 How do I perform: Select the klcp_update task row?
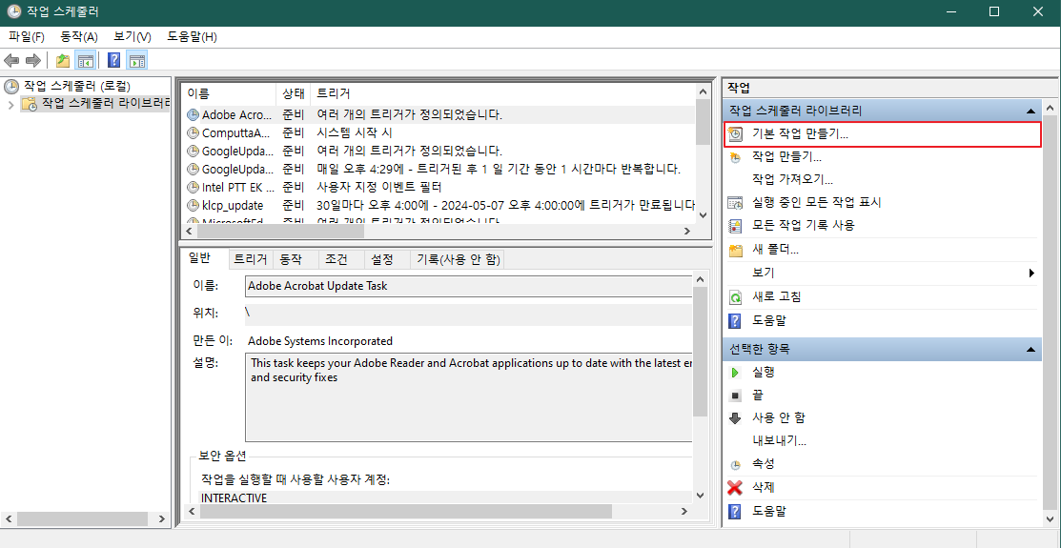coord(439,205)
